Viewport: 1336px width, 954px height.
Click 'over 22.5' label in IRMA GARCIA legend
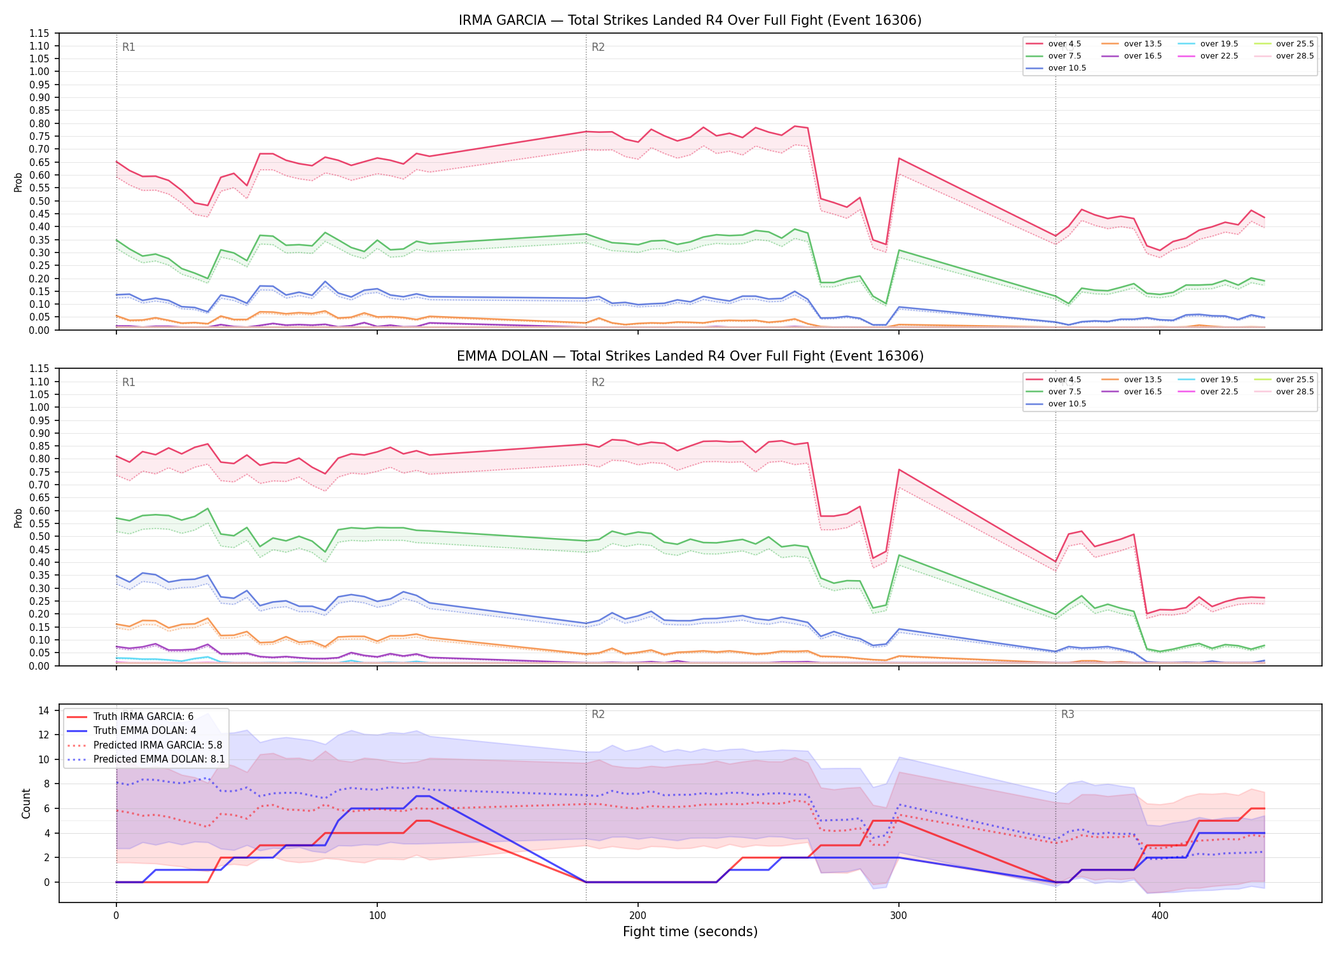pyautogui.click(x=1219, y=56)
